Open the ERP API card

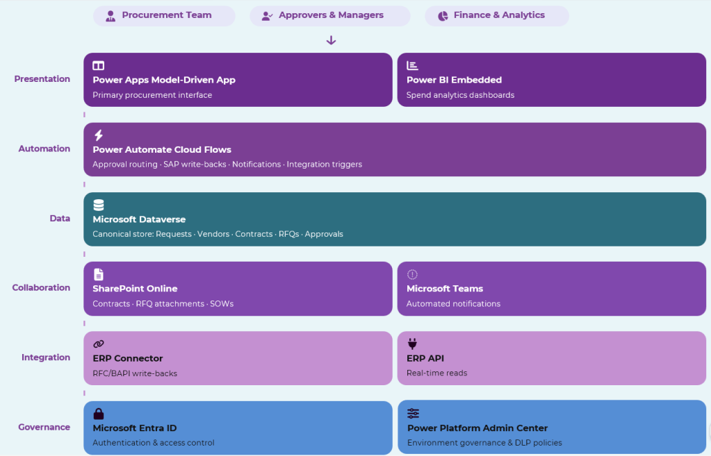pyautogui.click(x=551, y=358)
